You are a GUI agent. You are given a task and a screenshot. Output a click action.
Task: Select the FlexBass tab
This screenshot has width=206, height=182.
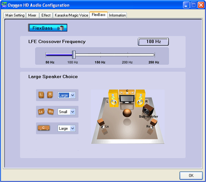pos(99,15)
